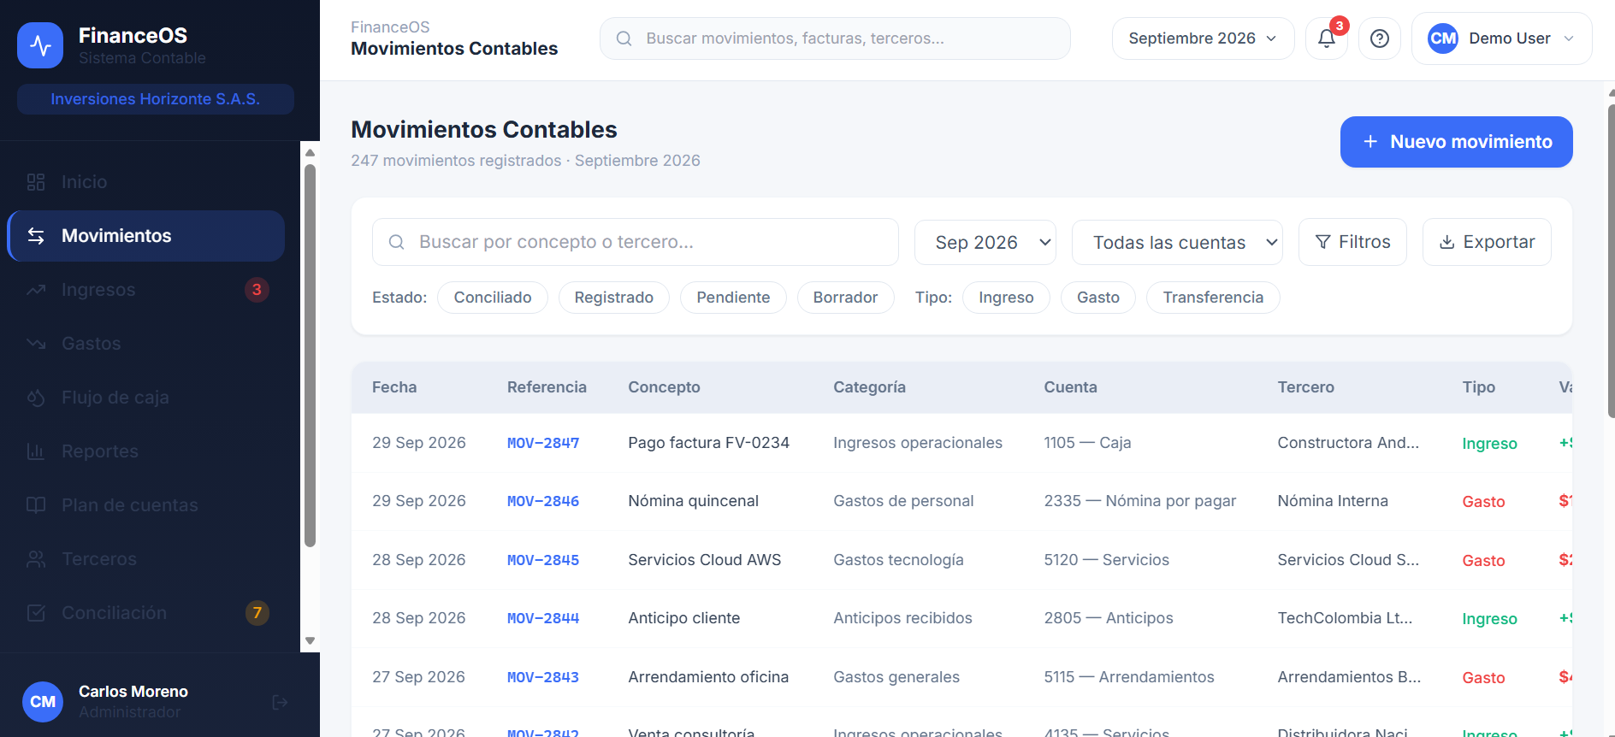Toggle the Registrado status filter chip
This screenshot has height=737, width=1615.
tap(614, 298)
